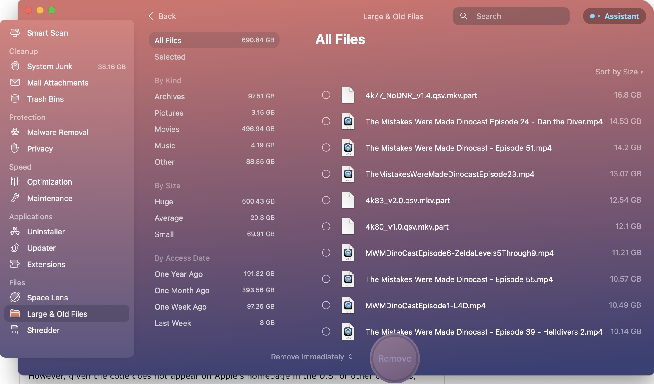Open the Trash Bins cleaner

(x=45, y=99)
